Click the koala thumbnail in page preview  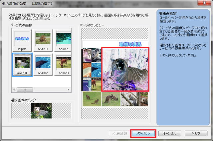pos(97,55)
